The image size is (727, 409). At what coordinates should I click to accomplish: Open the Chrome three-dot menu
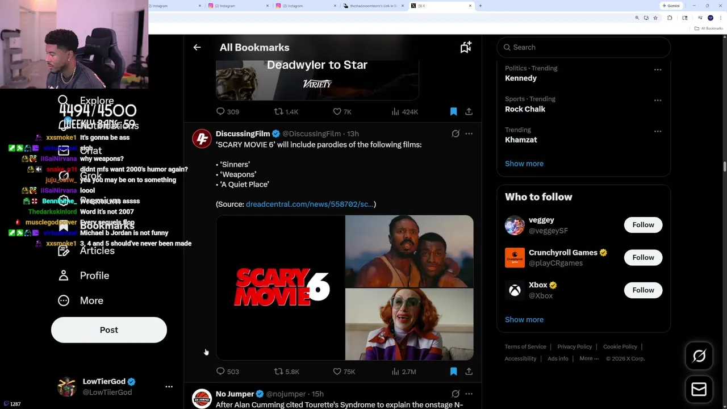point(721,18)
